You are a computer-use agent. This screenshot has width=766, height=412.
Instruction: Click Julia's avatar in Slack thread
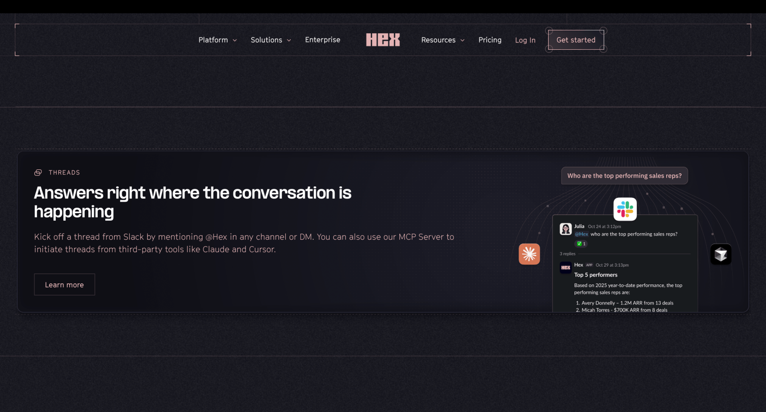pyautogui.click(x=566, y=229)
